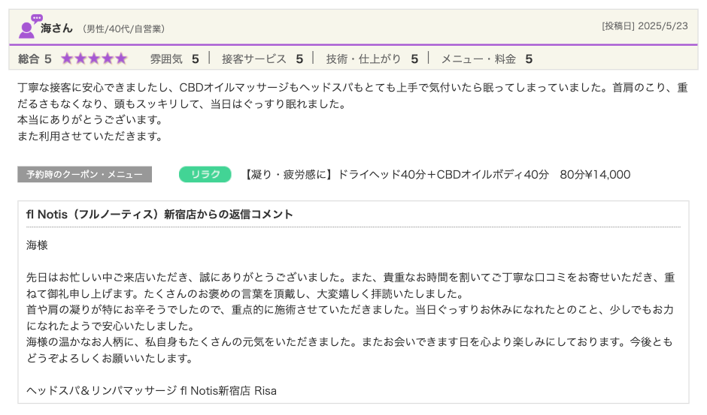Click the first purple rating star
The height and width of the screenshot is (415, 707).
[x=67, y=59]
